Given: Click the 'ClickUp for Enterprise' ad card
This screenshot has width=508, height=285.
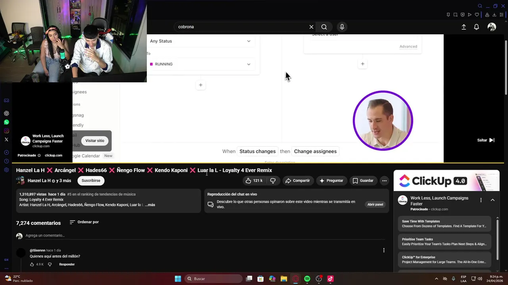Looking at the screenshot, I should click(x=444, y=260).
